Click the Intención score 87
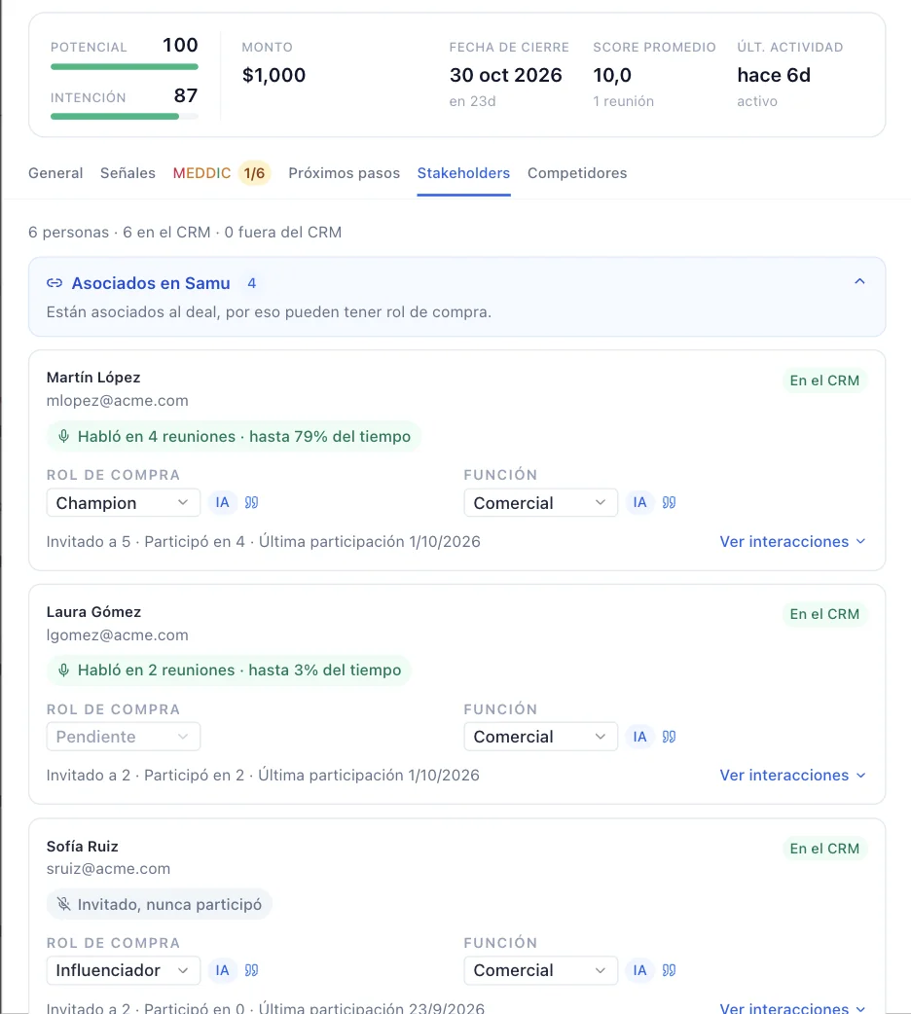Viewport: 911px width, 1014px height. (x=186, y=95)
